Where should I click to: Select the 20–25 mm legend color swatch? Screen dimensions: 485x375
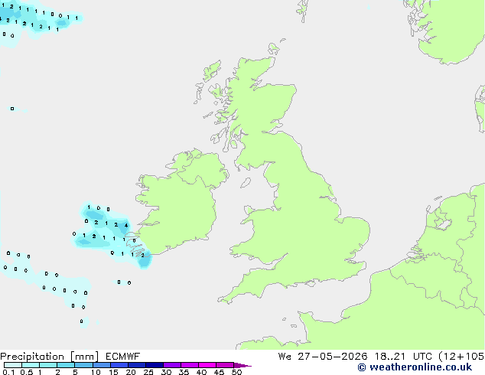(x=137, y=365)
